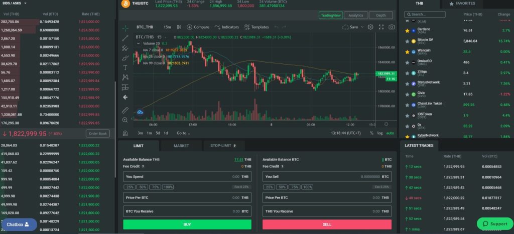Toggle favorite star for Cardano
The image size is (514, 234).
(x=407, y=30)
